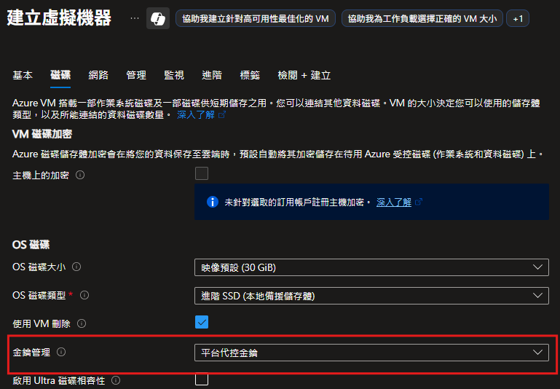The width and height of the screenshot is (560, 389).
Task: Switch to the 網路 tab
Action: click(98, 75)
